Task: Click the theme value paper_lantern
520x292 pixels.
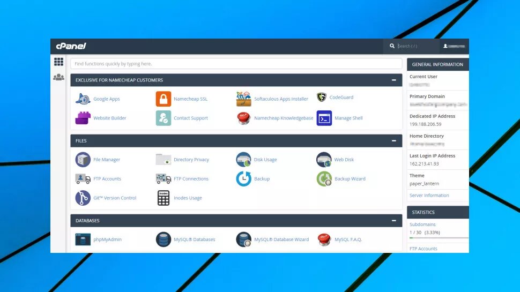Action: (x=424, y=184)
